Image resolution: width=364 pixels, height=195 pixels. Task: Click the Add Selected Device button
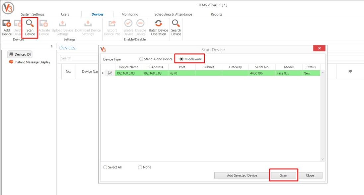[242, 175]
